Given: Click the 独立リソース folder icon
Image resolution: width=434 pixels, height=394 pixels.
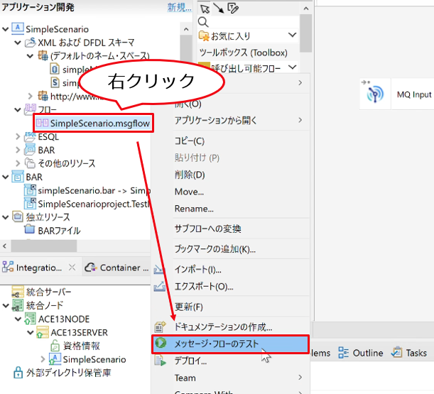Looking at the screenshot, I should (x=18, y=217).
